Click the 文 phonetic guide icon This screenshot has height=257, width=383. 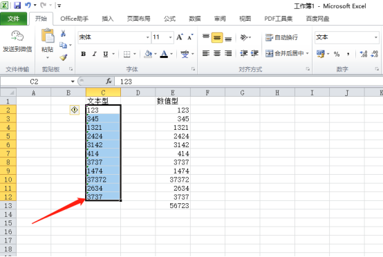tap(185, 54)
